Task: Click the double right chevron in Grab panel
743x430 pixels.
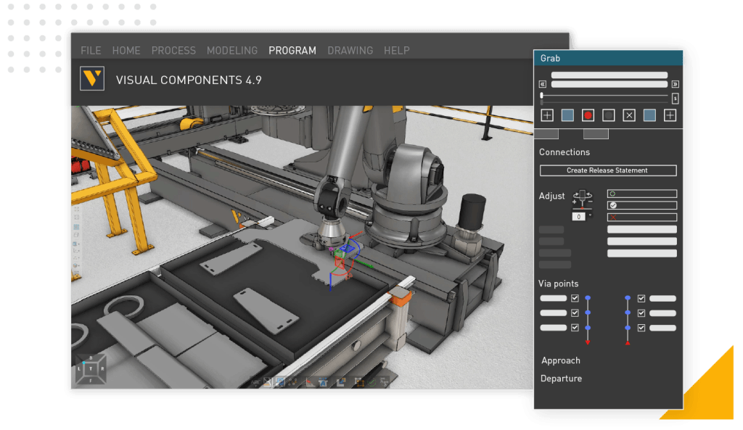Action: point(676,84)
